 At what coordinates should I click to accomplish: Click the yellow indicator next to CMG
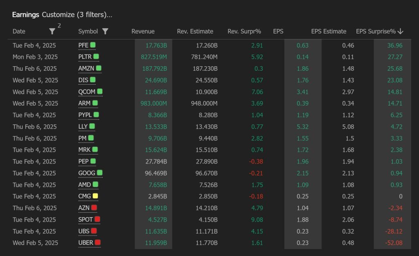tap(95, 196)
